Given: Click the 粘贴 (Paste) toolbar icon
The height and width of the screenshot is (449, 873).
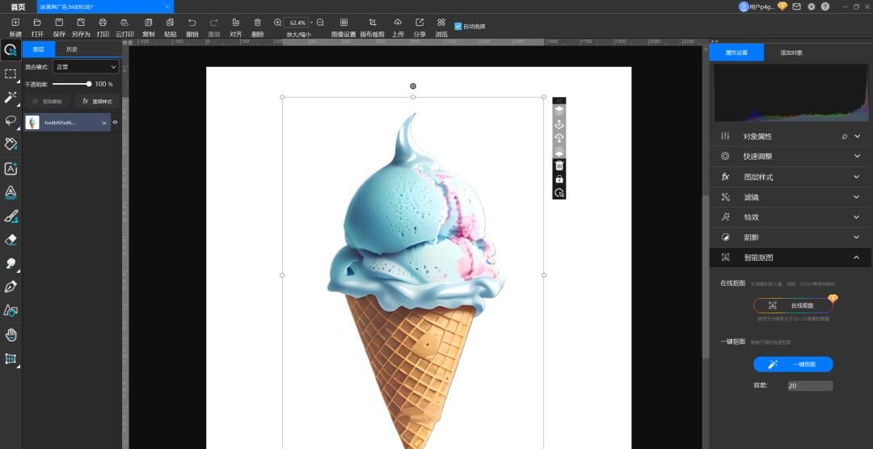Looking at the screenshot, I should coord(171,23).
